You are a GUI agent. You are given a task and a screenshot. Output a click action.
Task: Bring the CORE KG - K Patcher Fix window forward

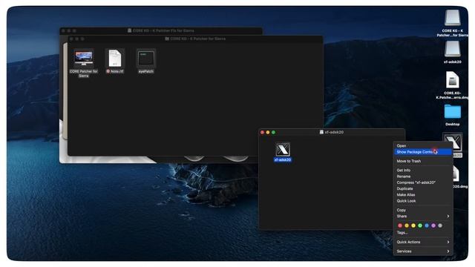pos(161,30)
